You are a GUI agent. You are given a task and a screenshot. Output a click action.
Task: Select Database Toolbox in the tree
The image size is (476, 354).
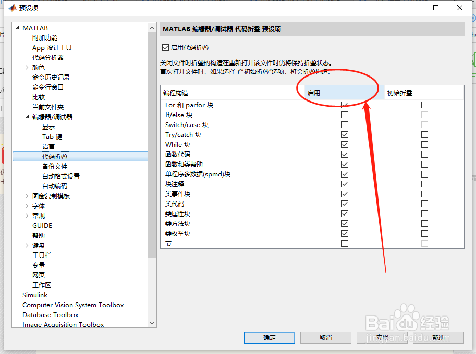click(x=50, y=314)
